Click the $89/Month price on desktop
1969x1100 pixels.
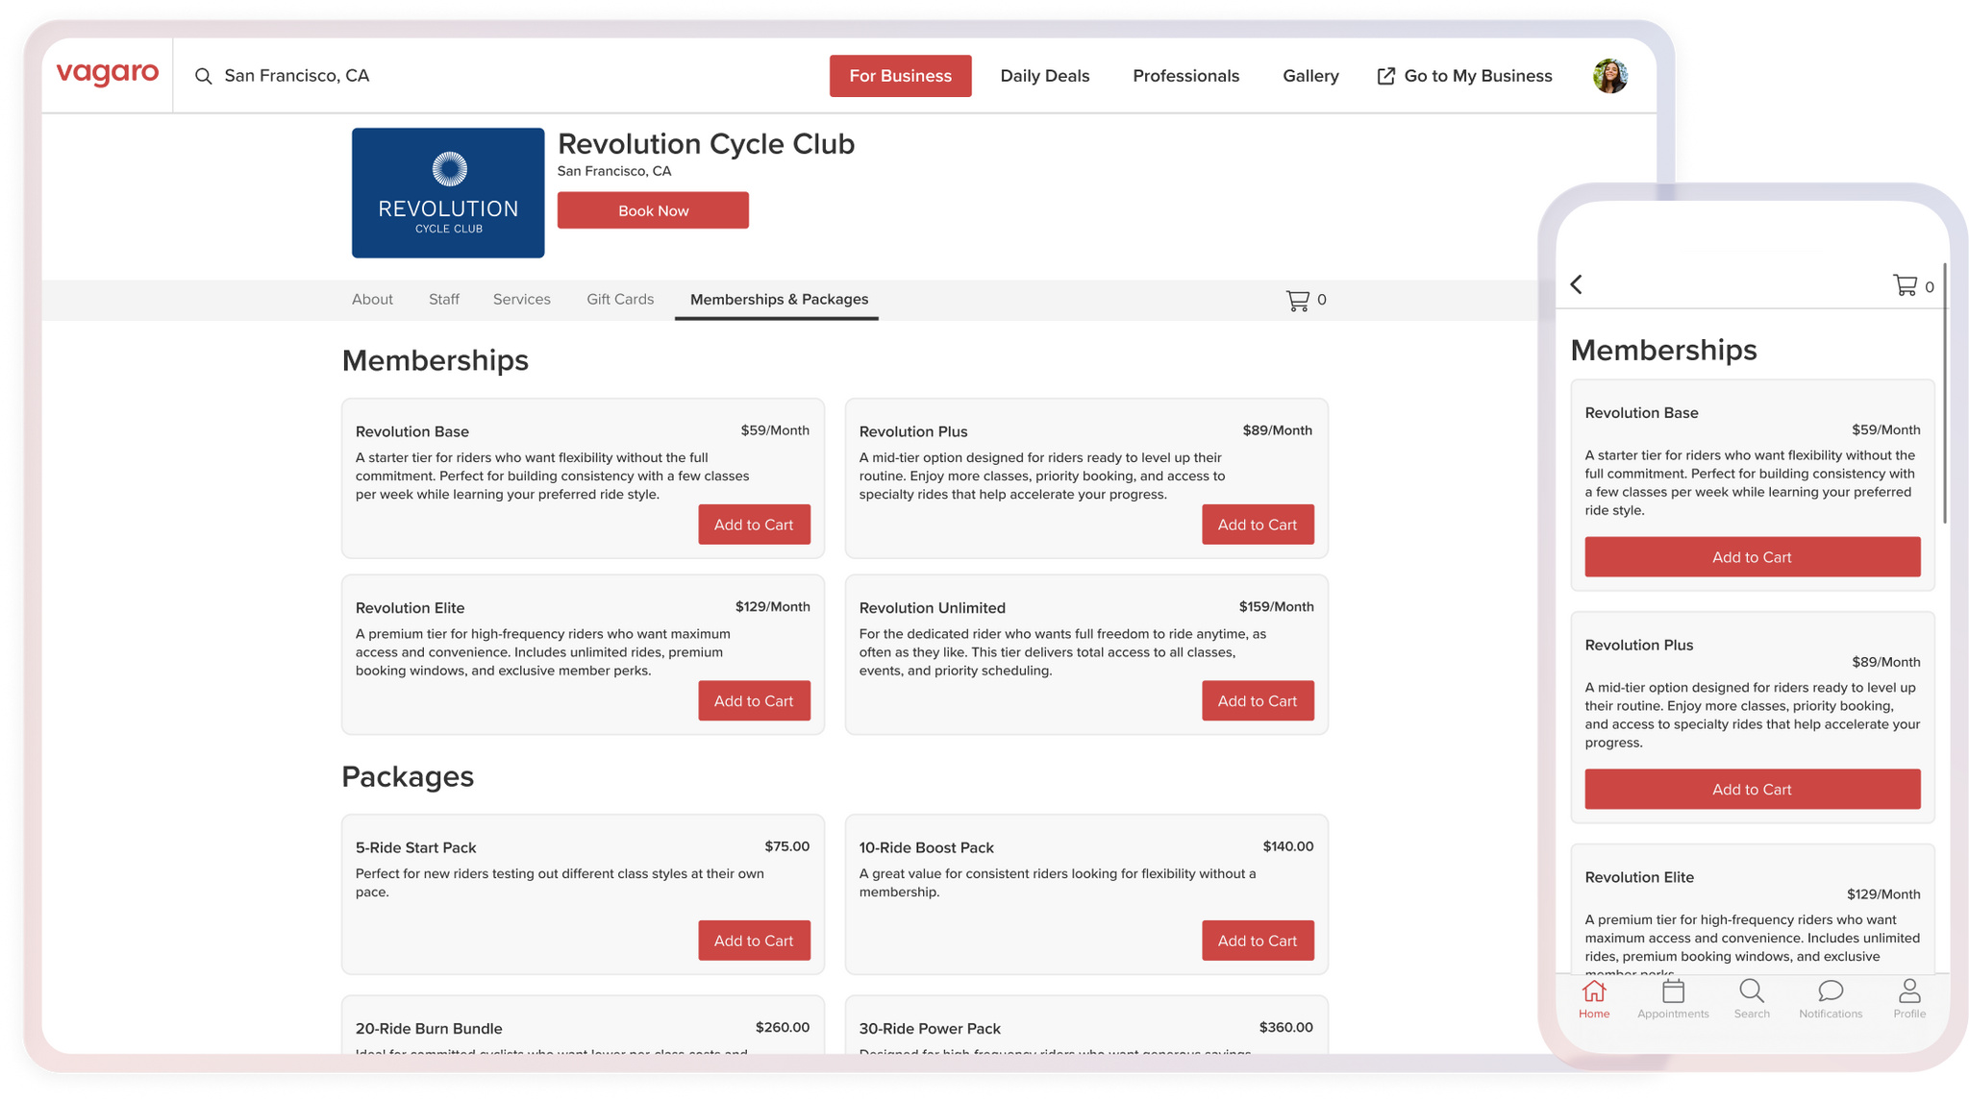(x=1278, y=430)
